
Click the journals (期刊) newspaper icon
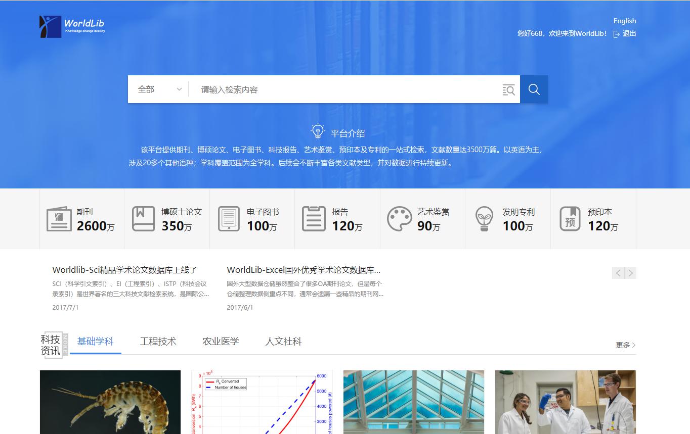59,219
